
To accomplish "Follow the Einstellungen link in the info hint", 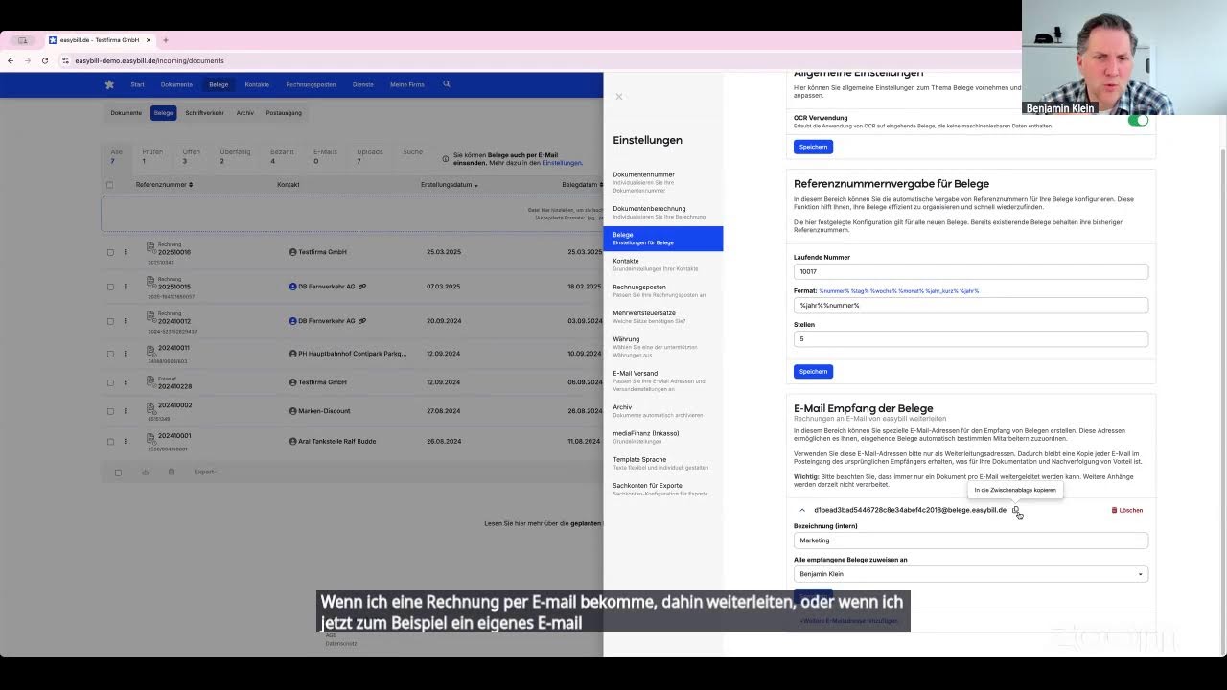I will pyautogui.click(x=562, y=163).
